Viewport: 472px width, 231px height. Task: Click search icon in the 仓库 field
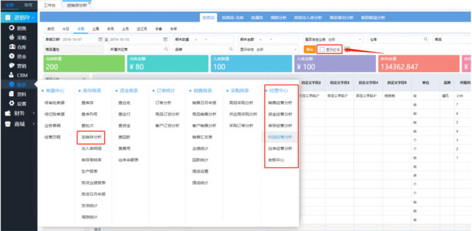click(425, 40)
